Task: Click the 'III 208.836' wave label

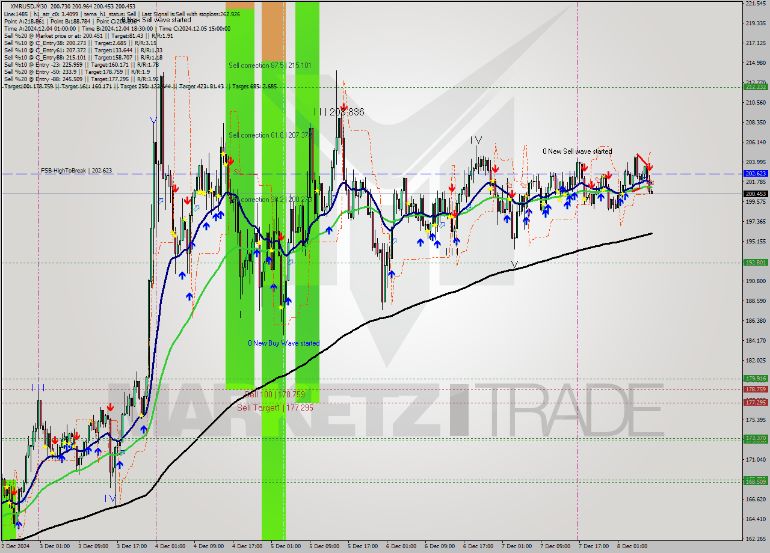Action: 339,112
